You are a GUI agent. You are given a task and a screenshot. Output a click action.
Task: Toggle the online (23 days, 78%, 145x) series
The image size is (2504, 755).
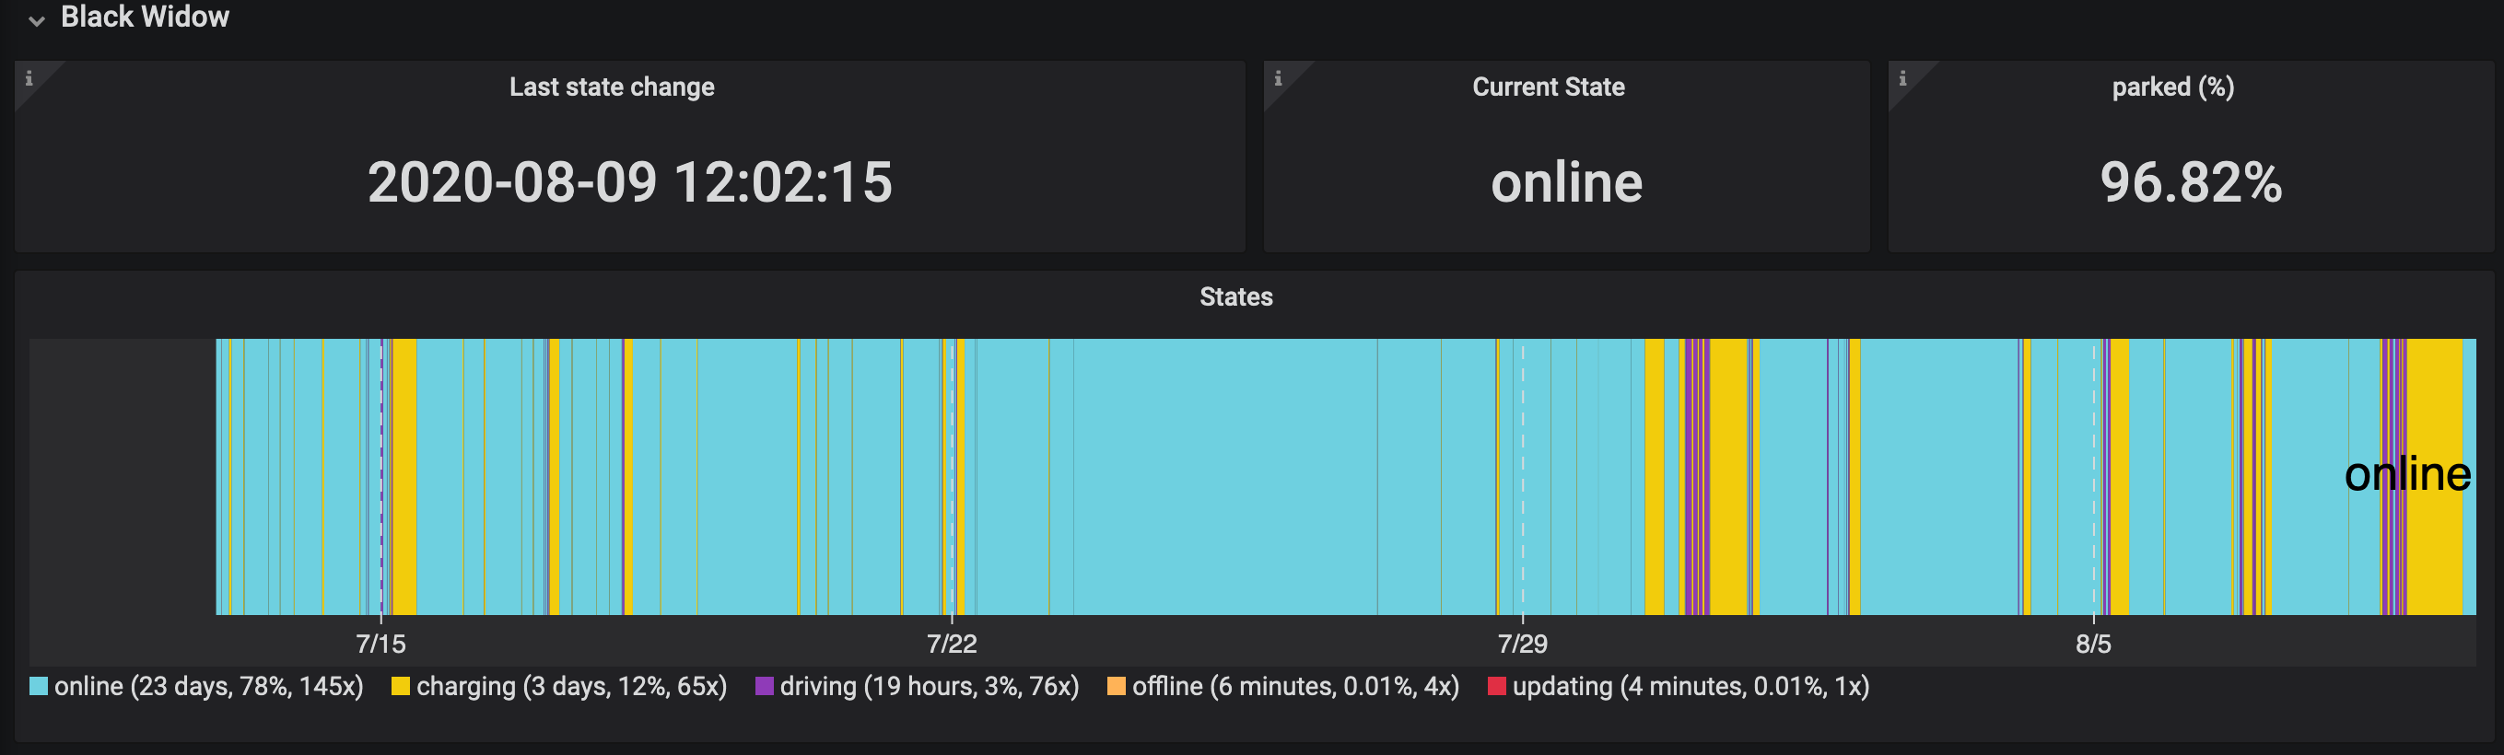point(209,687)
